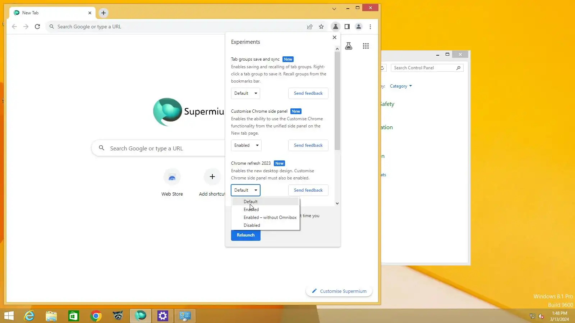This screenshot has height=323, width=575.
Task: Click the Relaunch button
Action: (246, 235)
